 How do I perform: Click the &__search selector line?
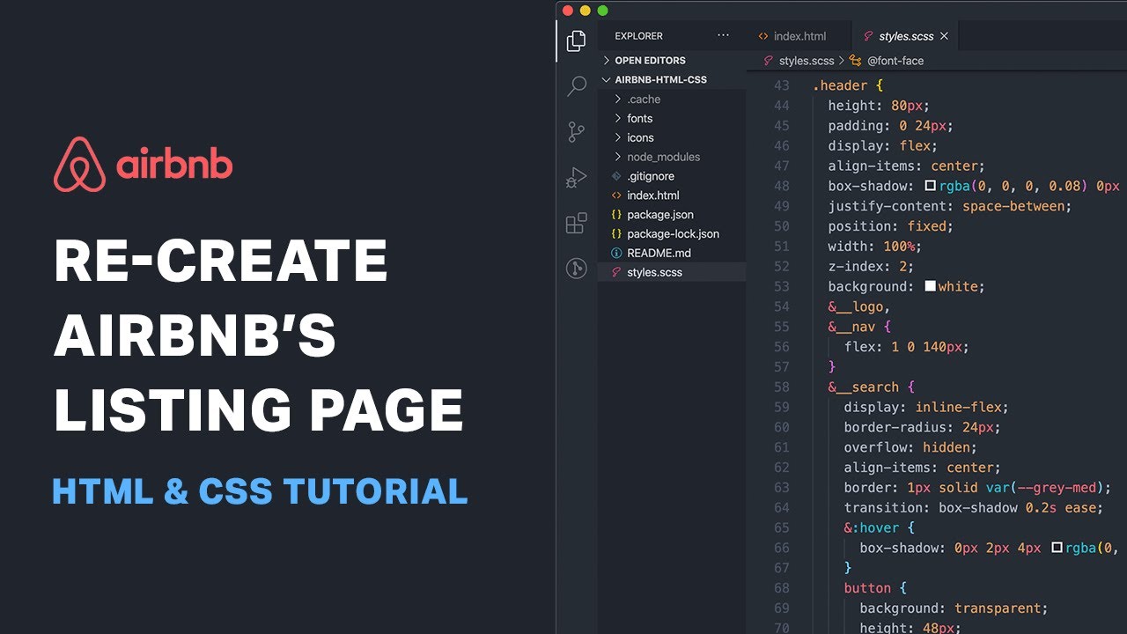871,387
